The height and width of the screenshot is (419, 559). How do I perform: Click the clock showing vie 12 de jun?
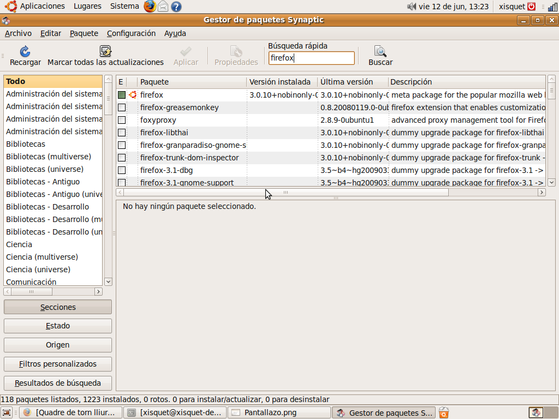(x=454, y=7)
